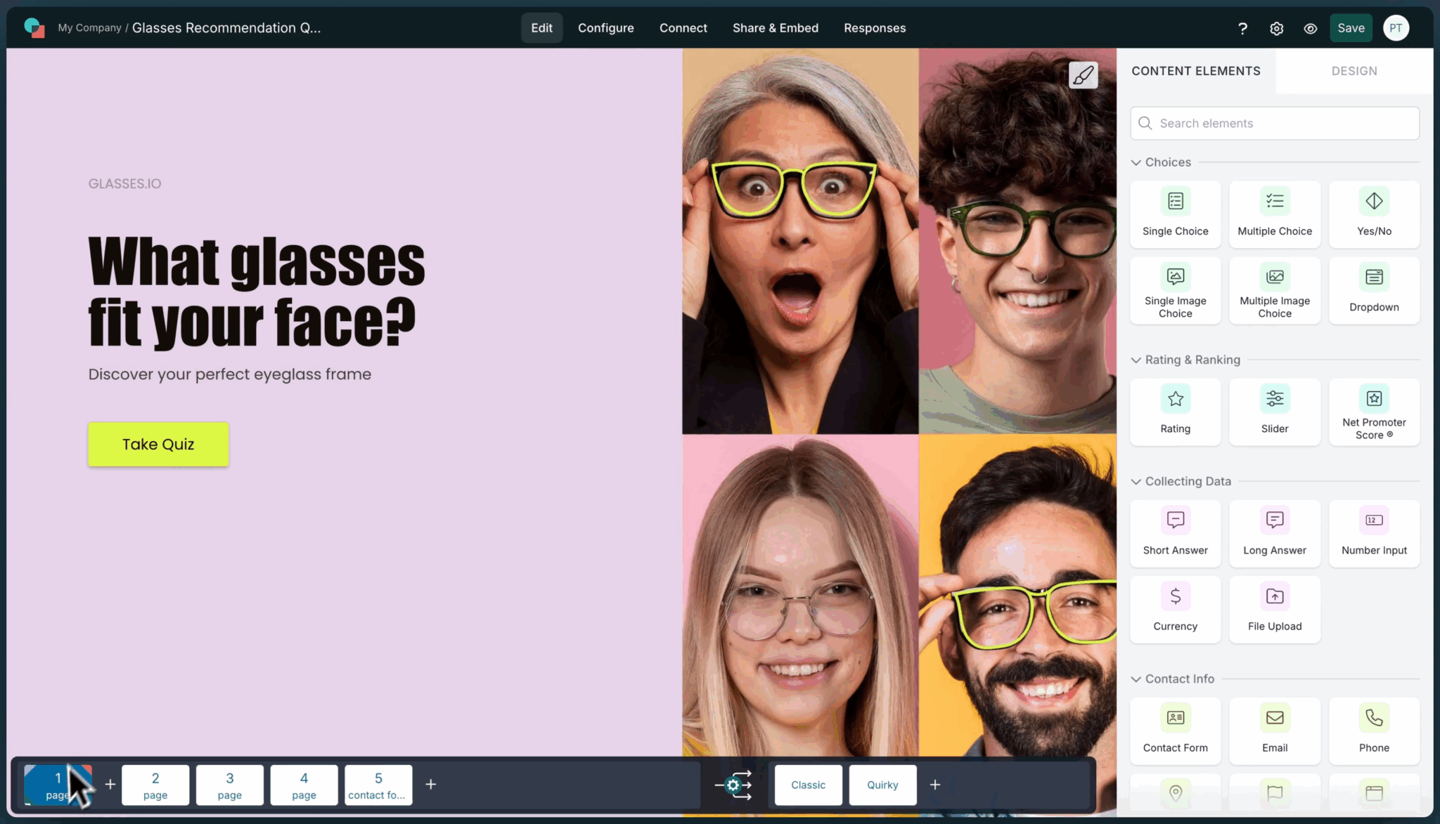Insert the Net Promoter Score element
The width and height of the screenshot is (1440, 824).
click(1373, 412)
